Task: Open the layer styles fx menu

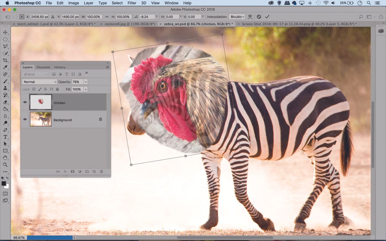Action: click(65, 172)
